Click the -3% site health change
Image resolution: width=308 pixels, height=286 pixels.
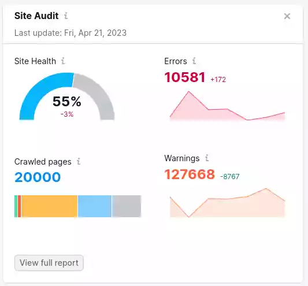67,114
